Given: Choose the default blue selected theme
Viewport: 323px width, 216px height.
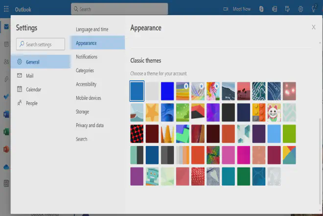Looking at the screenshot, I should [x=137, y=91].
